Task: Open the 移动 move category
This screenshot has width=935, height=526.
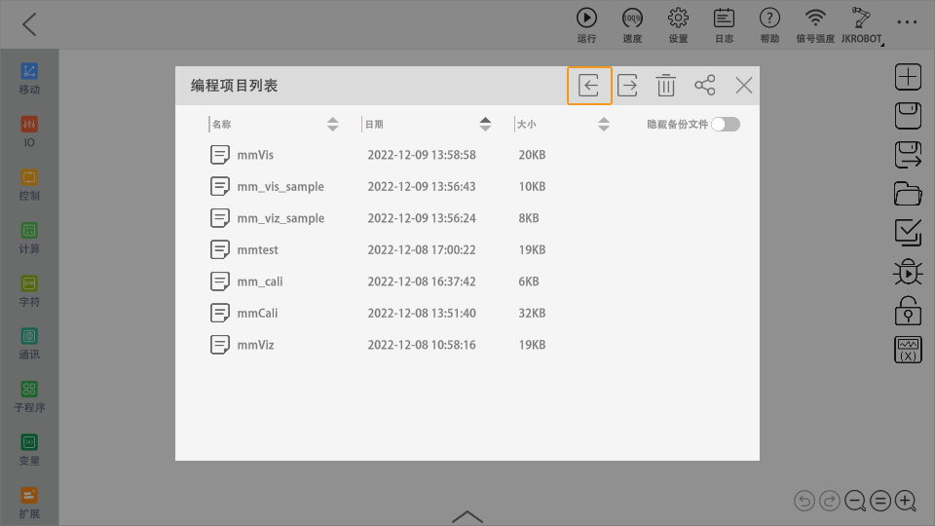Action: [29, 79]
